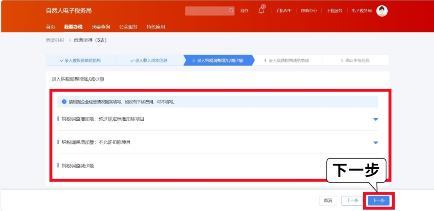
Task: Open the notification bell icon
Action: [261, 11]
